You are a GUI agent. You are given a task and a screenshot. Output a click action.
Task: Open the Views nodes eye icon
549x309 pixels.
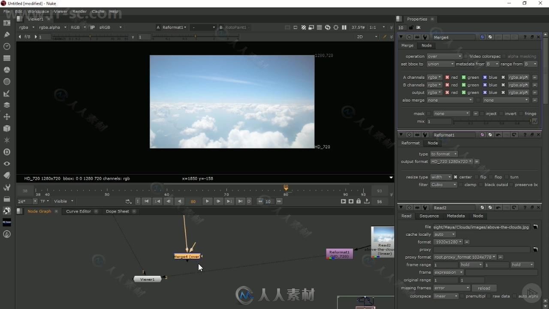(x=7, y=164)
